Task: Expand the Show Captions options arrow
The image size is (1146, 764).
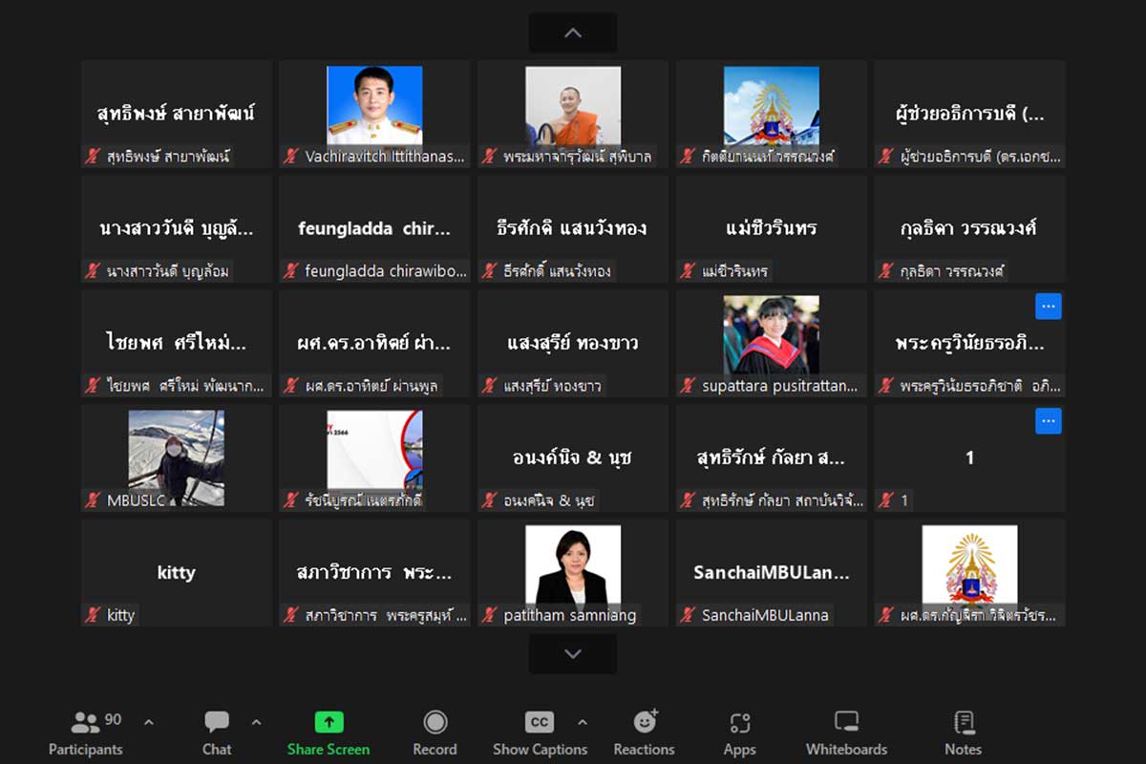Action: coord(583,722)
